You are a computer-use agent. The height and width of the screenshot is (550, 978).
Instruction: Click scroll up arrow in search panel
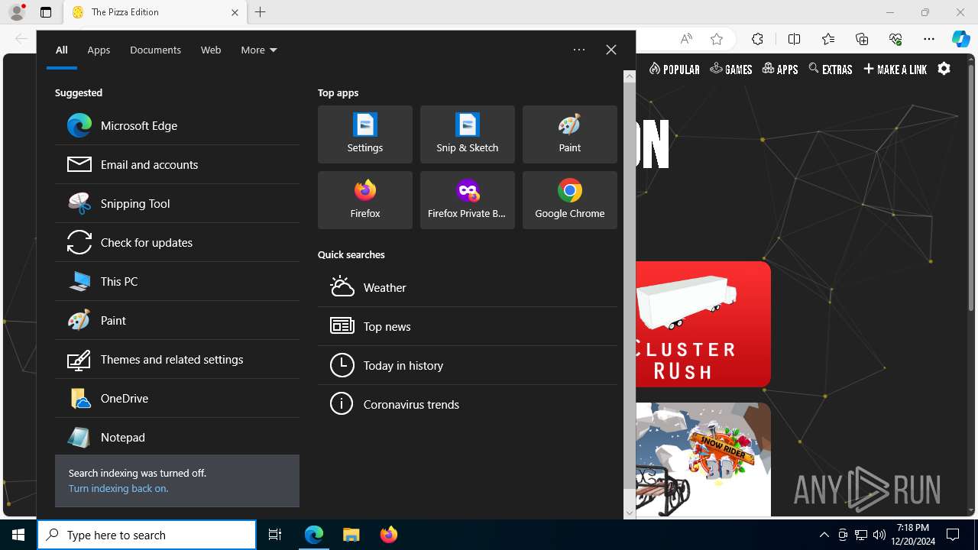click(x=630, y=76)
